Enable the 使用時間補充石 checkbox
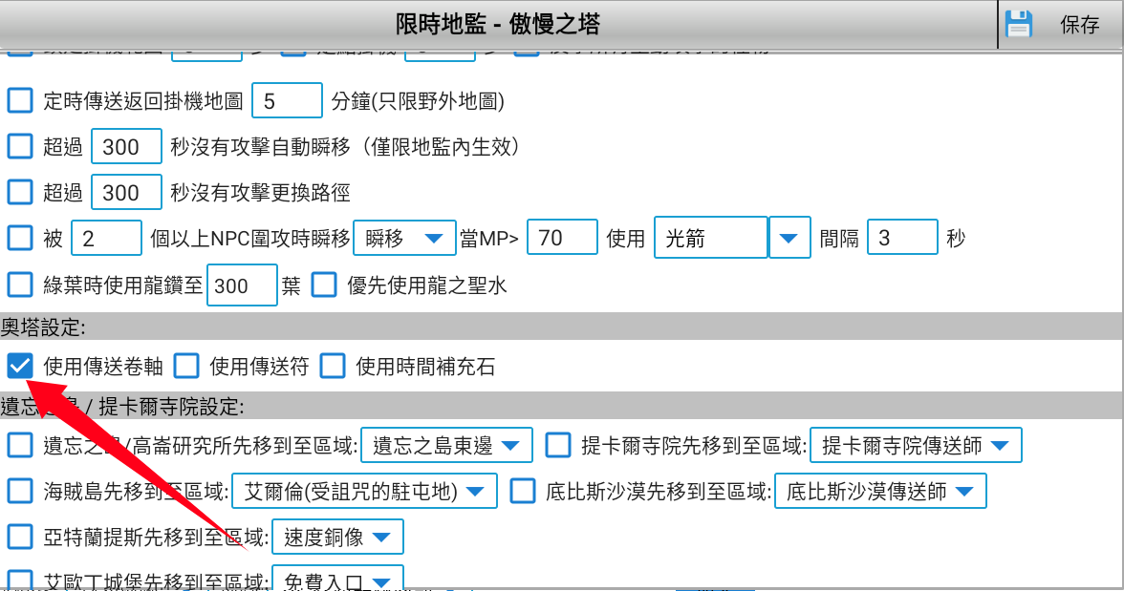This screenshot has height=591, width=1124. tap(332, 366)
